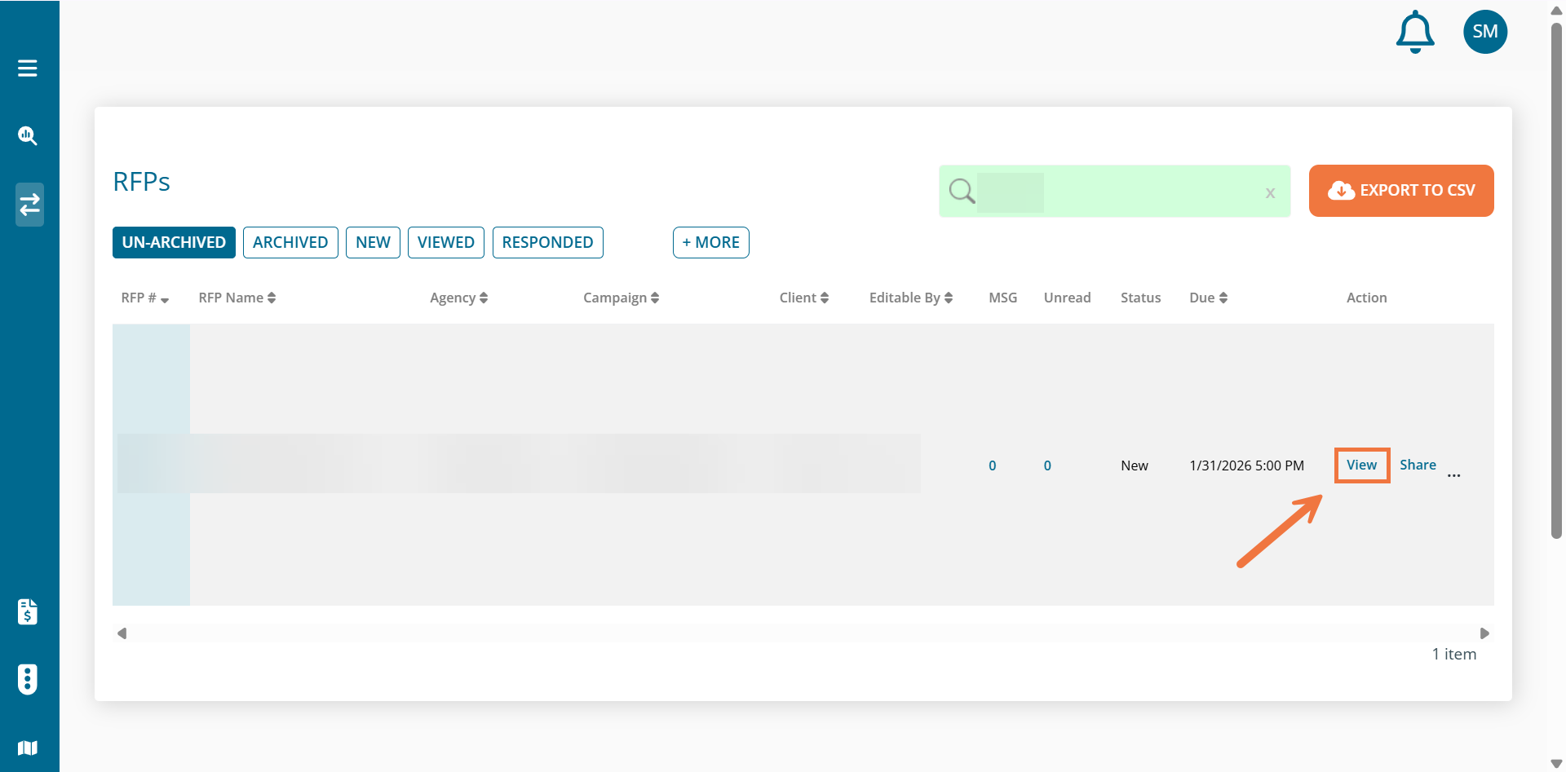Click the table's horizontal scrollbar right arrow
Screen dimensions: 1566x772
[x=1484, y=633]
